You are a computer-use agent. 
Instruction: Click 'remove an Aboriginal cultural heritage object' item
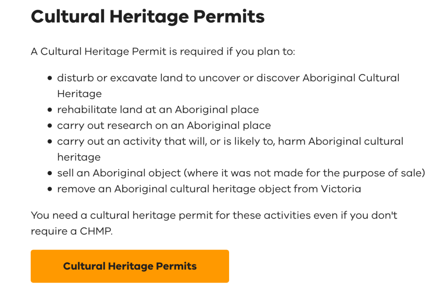[x=209, y=189]
